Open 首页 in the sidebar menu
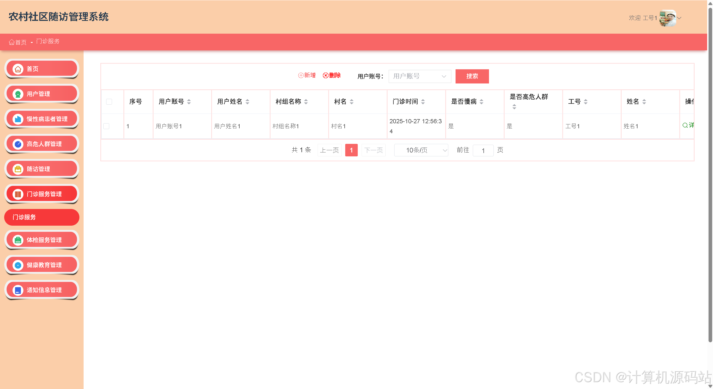The width and height of the screenshot is (713, 389). 42,69
